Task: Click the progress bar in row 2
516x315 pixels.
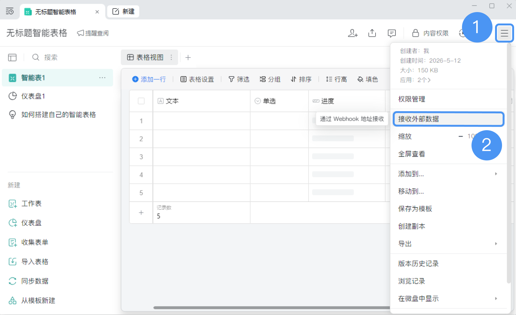Action: (x=333, y=138)
